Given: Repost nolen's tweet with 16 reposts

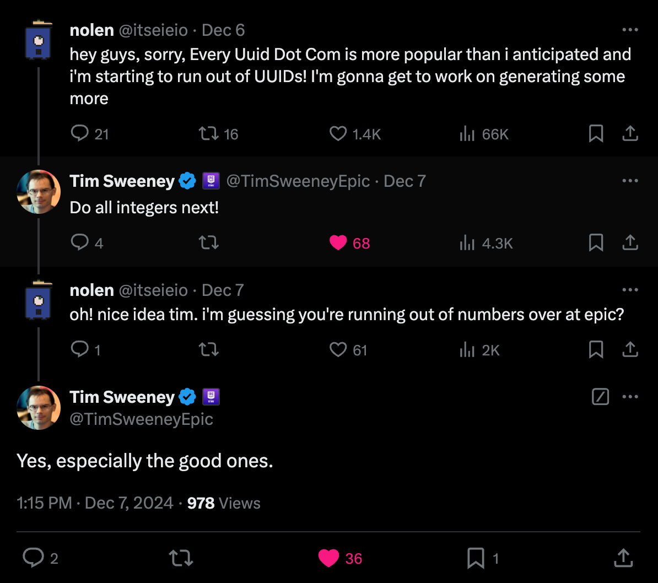Looking at the screenshot, I should click(208, 133).
